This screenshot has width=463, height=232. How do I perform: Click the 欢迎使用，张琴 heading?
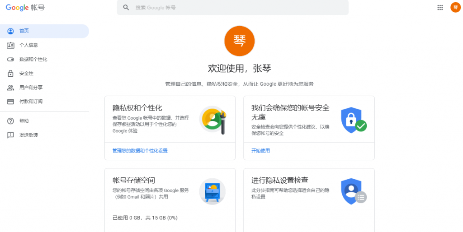[x=240, y=69]
